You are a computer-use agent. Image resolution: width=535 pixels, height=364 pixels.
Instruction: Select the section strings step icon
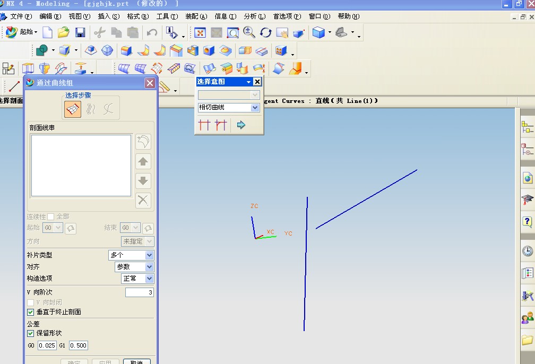tap(73, 109)
